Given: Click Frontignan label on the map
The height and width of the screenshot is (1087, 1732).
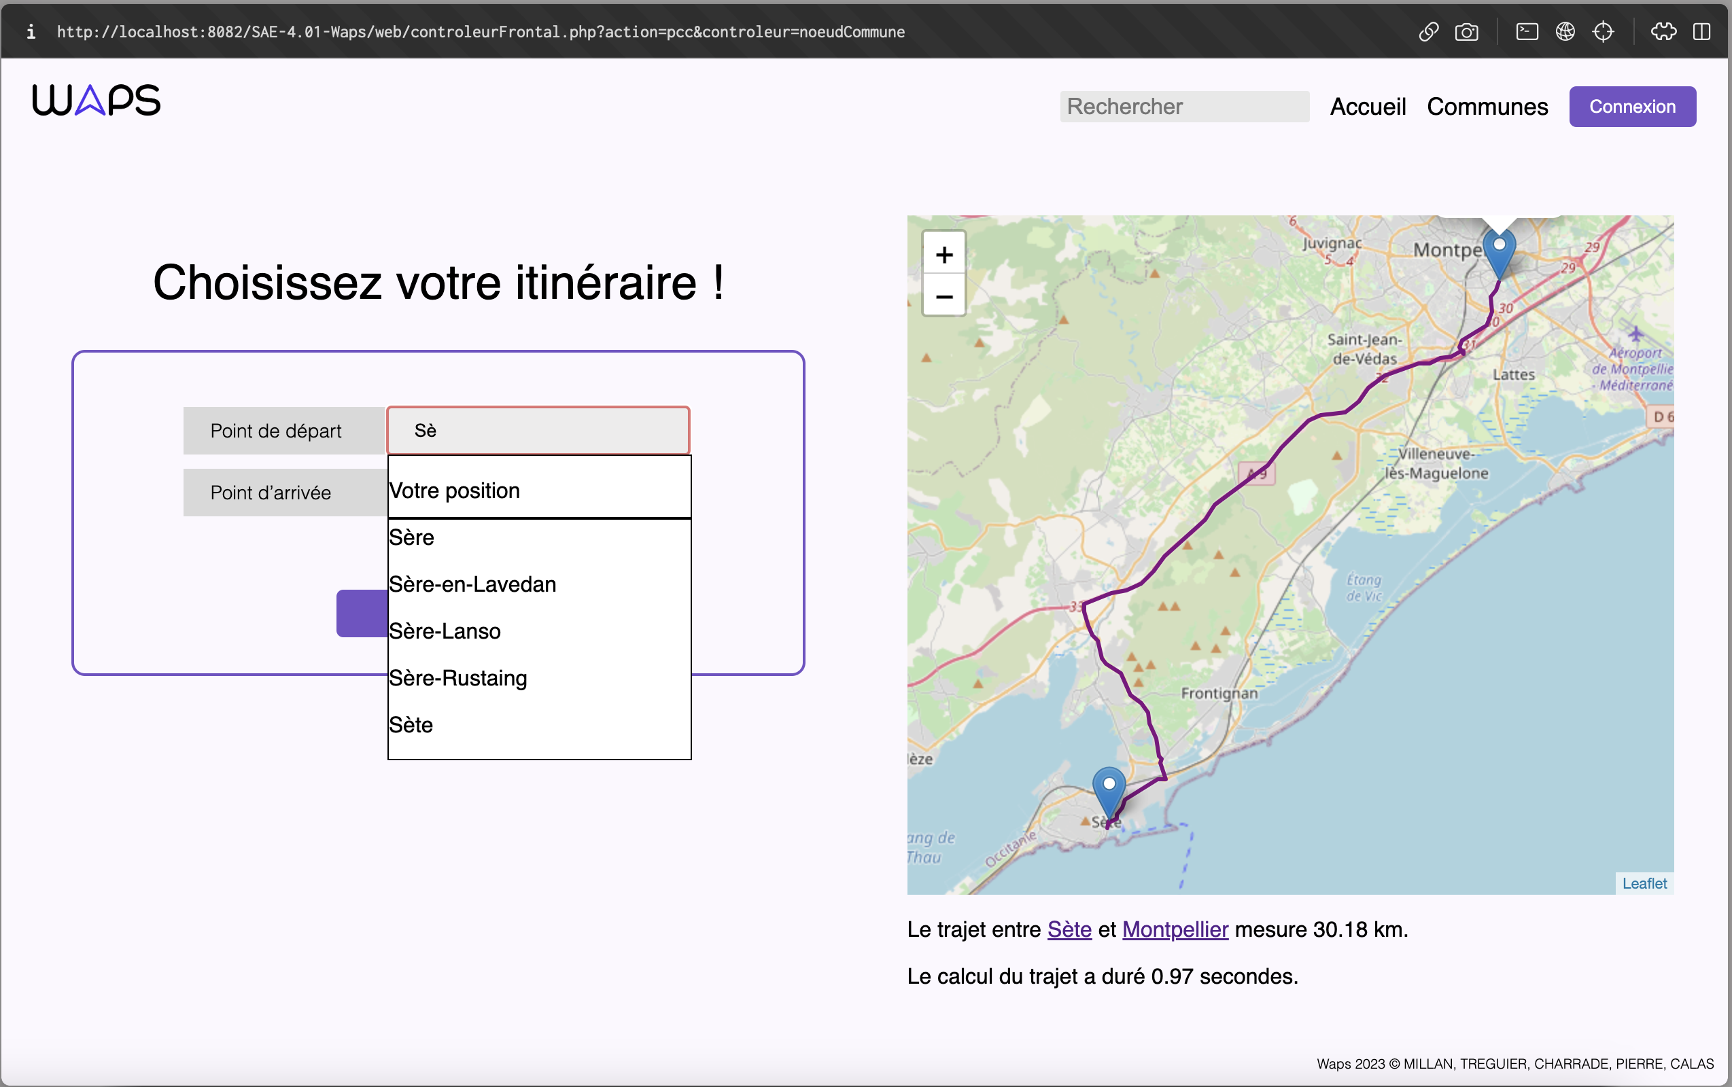Looking at the screenshot, I should 1218,693.
